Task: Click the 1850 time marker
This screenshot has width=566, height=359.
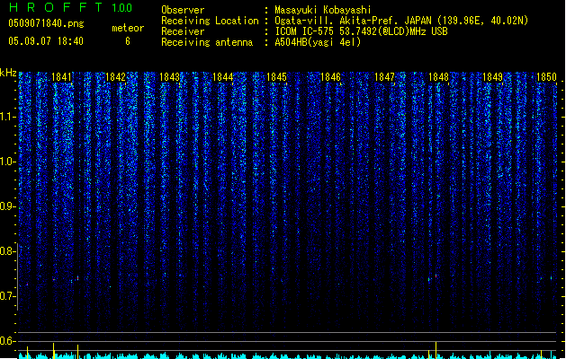Action: pyautogui.click(x=546, y=77)
